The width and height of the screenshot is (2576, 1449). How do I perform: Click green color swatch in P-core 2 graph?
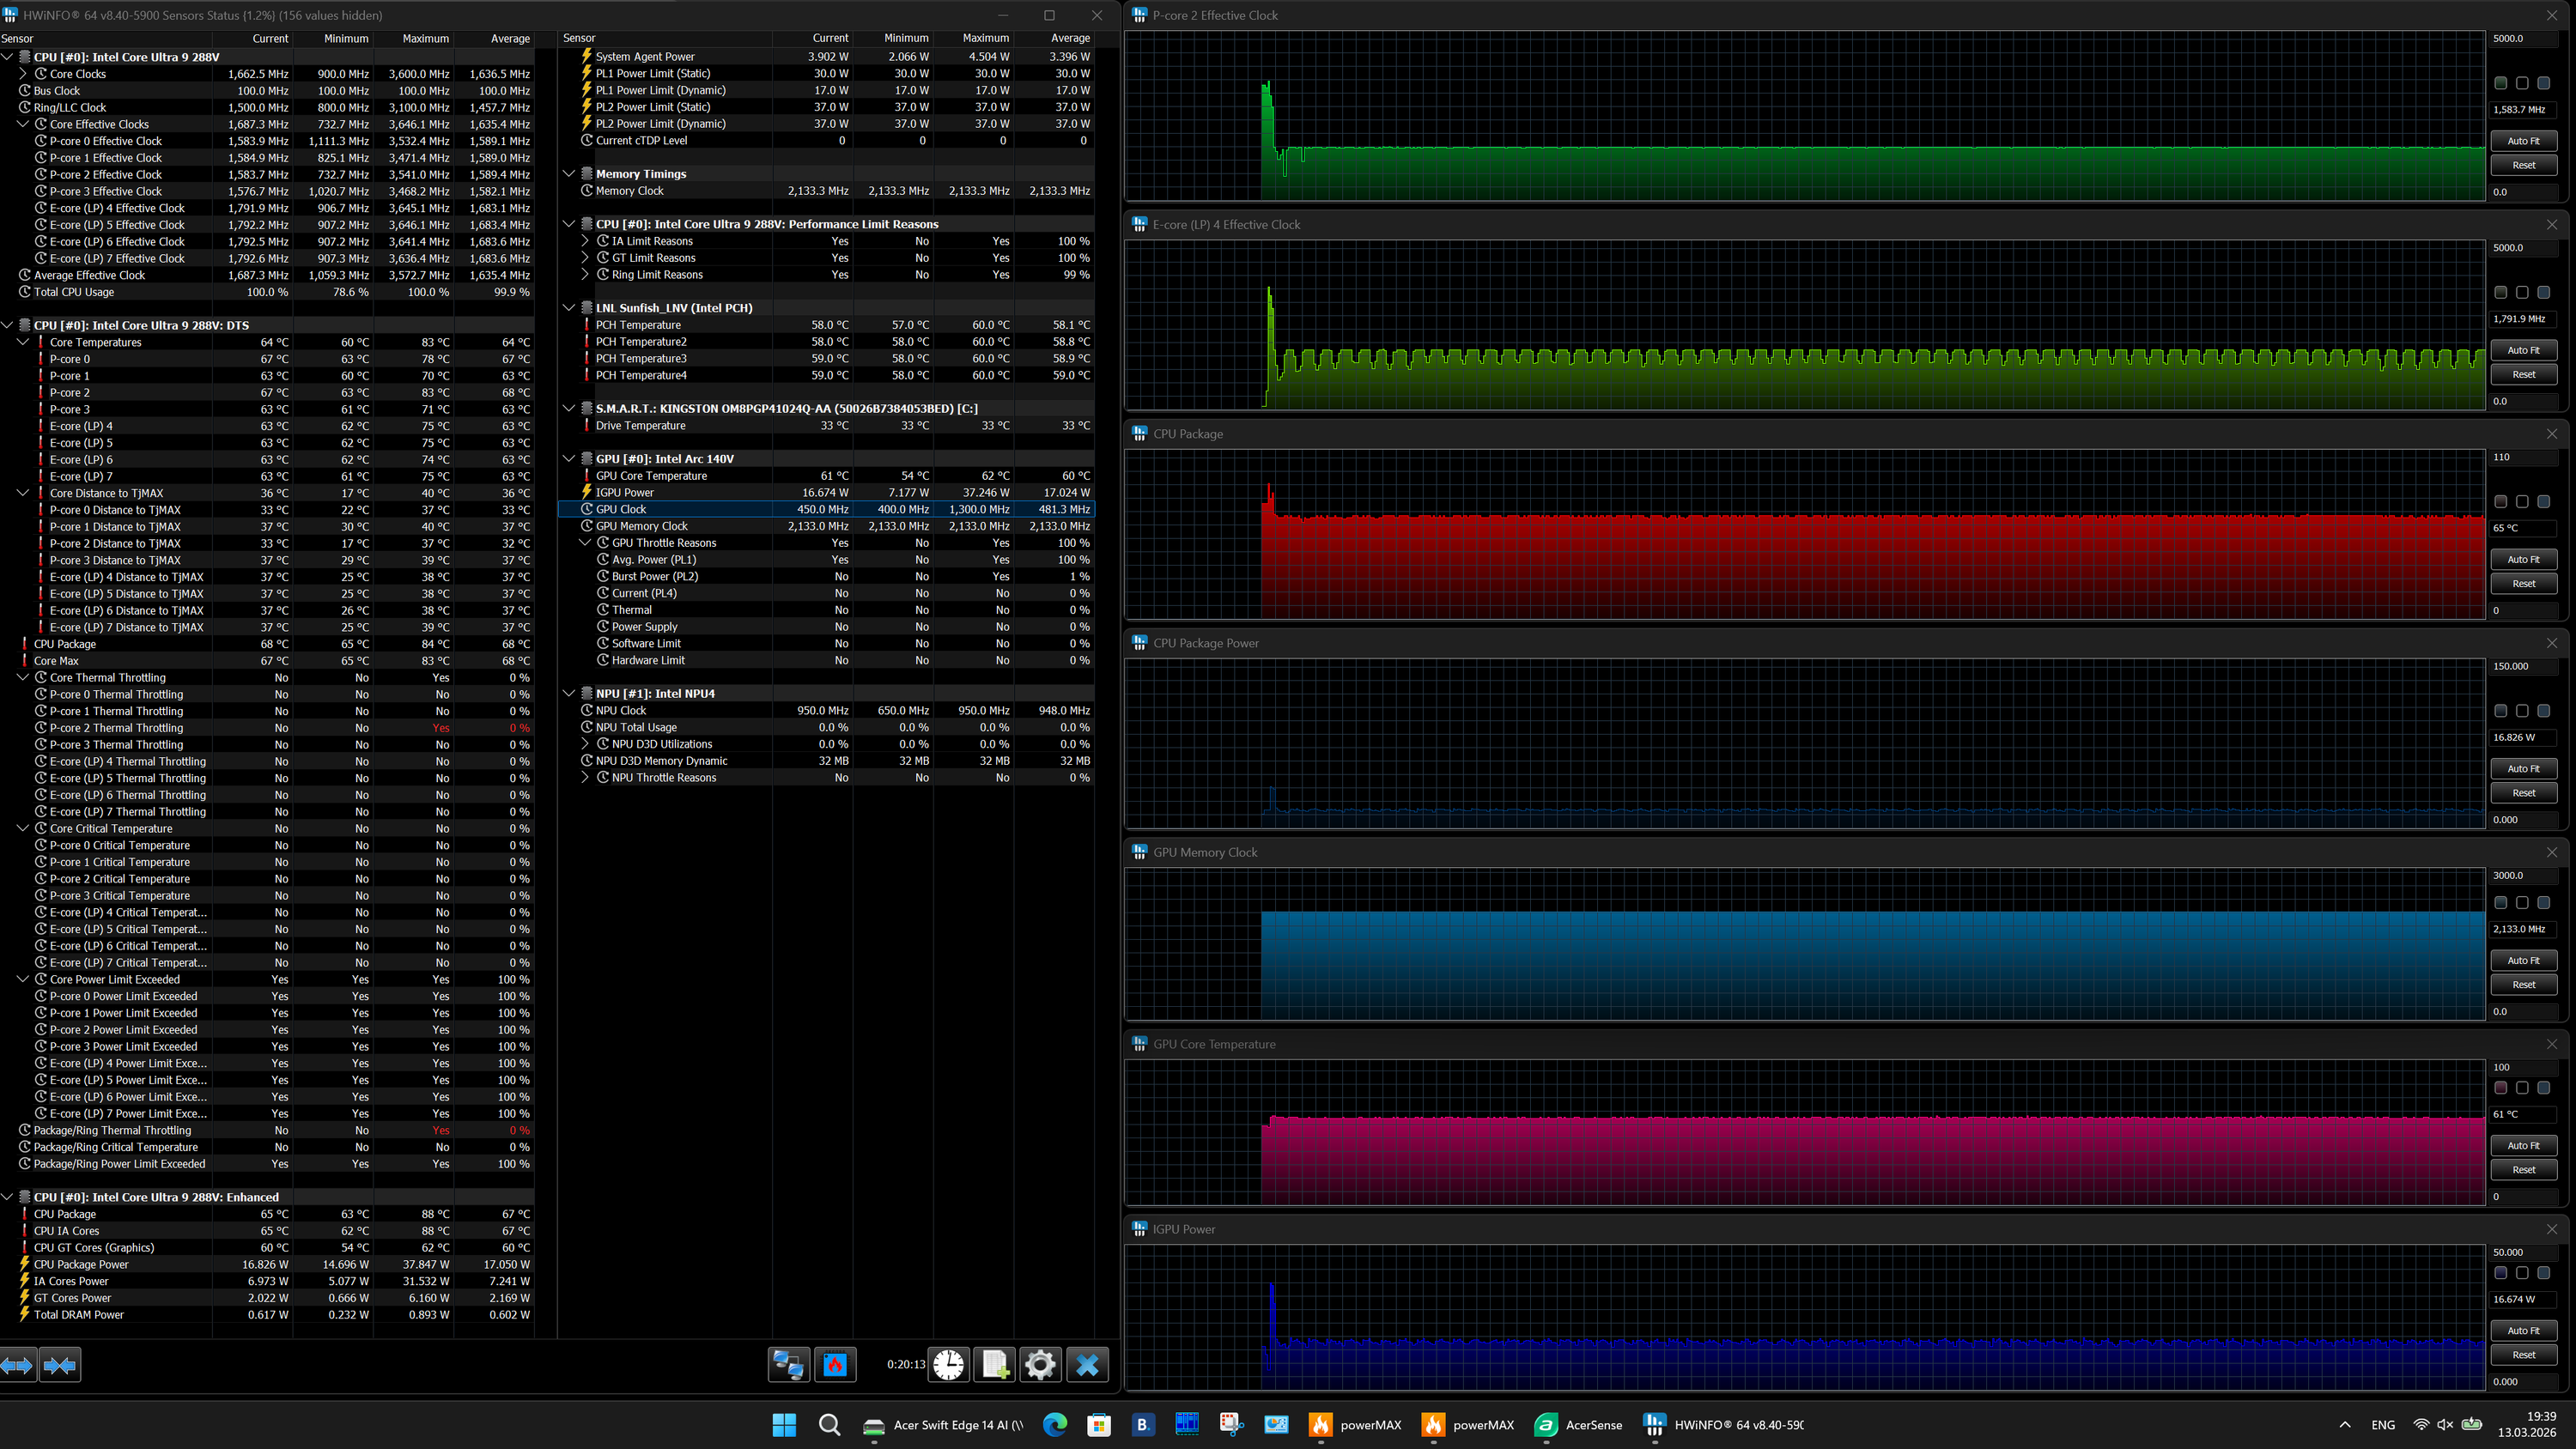point(2501,83)
